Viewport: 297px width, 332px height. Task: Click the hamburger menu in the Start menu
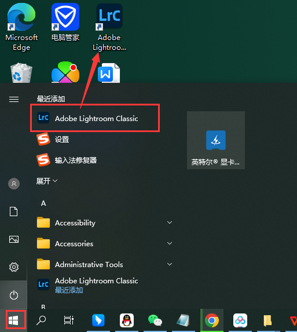tap(14, 99)
